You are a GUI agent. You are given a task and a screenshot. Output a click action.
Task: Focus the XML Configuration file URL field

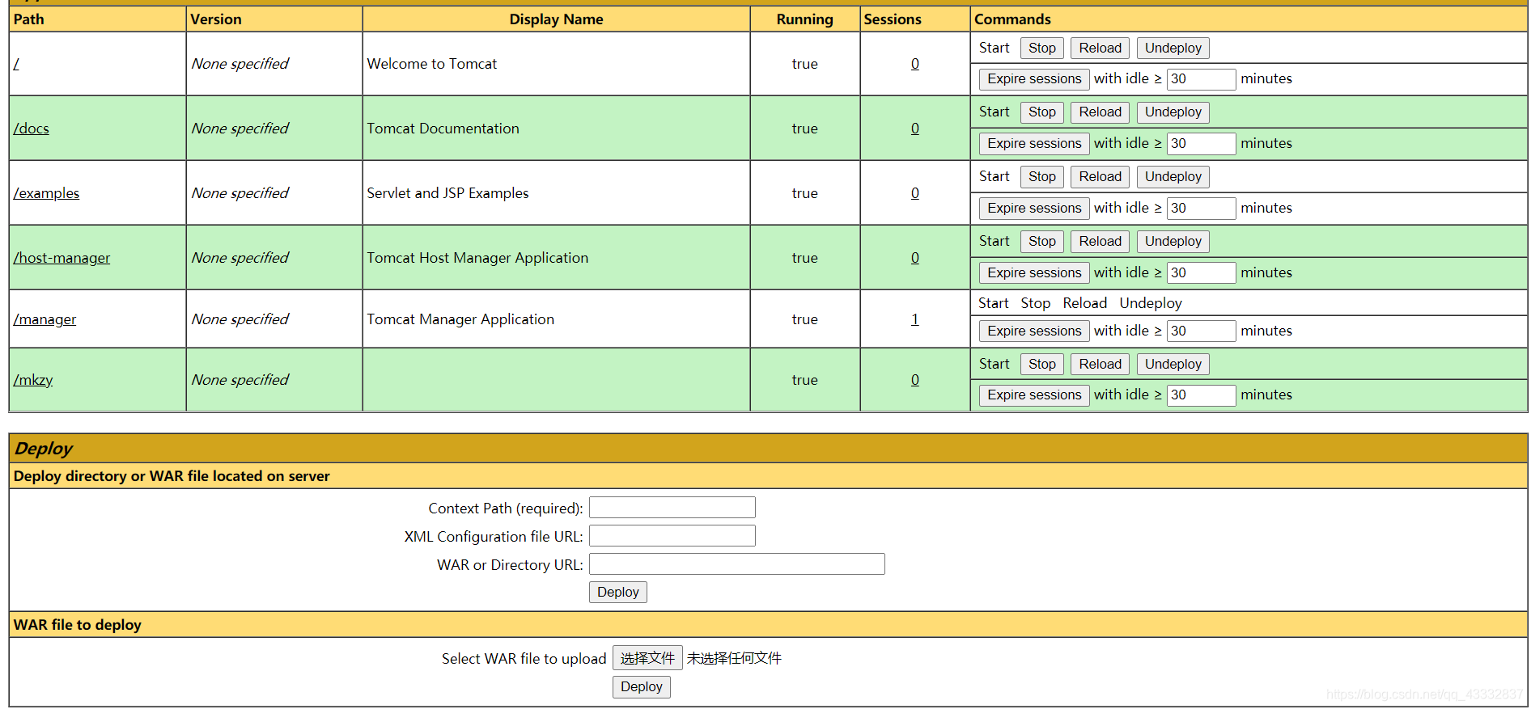pos(672,536)
